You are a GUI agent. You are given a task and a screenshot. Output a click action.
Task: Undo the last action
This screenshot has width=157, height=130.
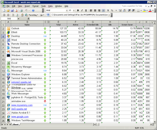click(26, 10)
